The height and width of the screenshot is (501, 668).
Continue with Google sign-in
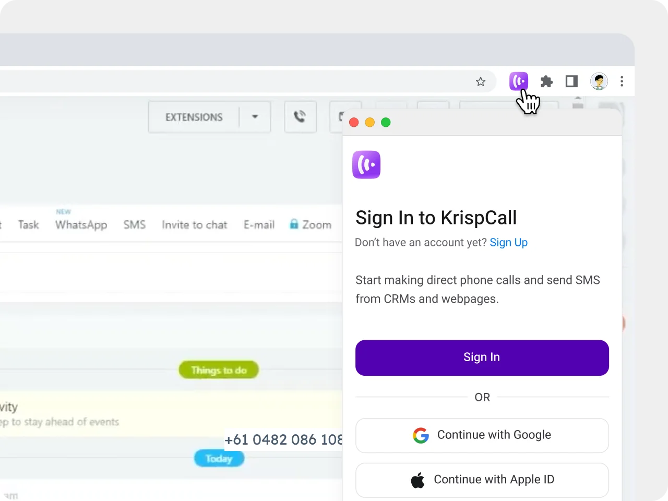(482, 435)
